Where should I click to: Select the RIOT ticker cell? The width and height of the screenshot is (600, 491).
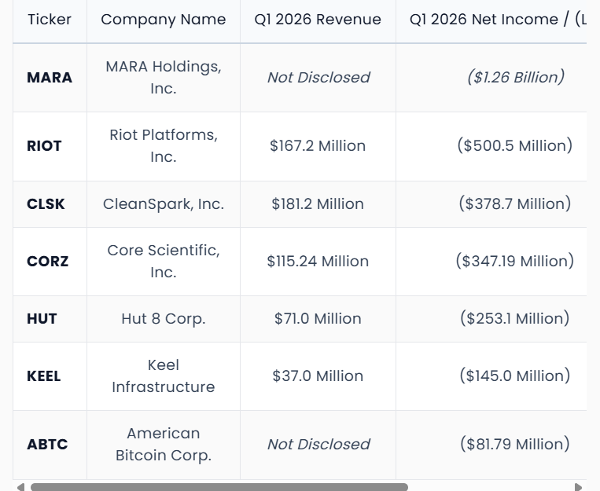pyautogui.click(x=50, y=146)
